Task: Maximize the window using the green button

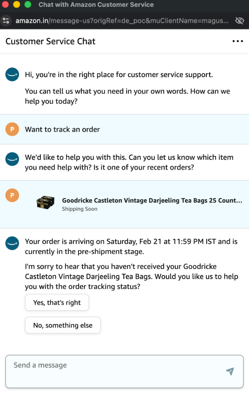Action: click(x=28, y=5)
